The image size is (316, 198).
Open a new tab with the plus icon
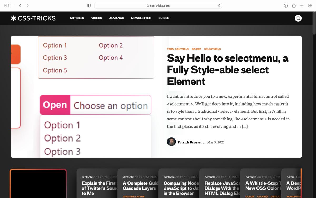coord(302,6)
